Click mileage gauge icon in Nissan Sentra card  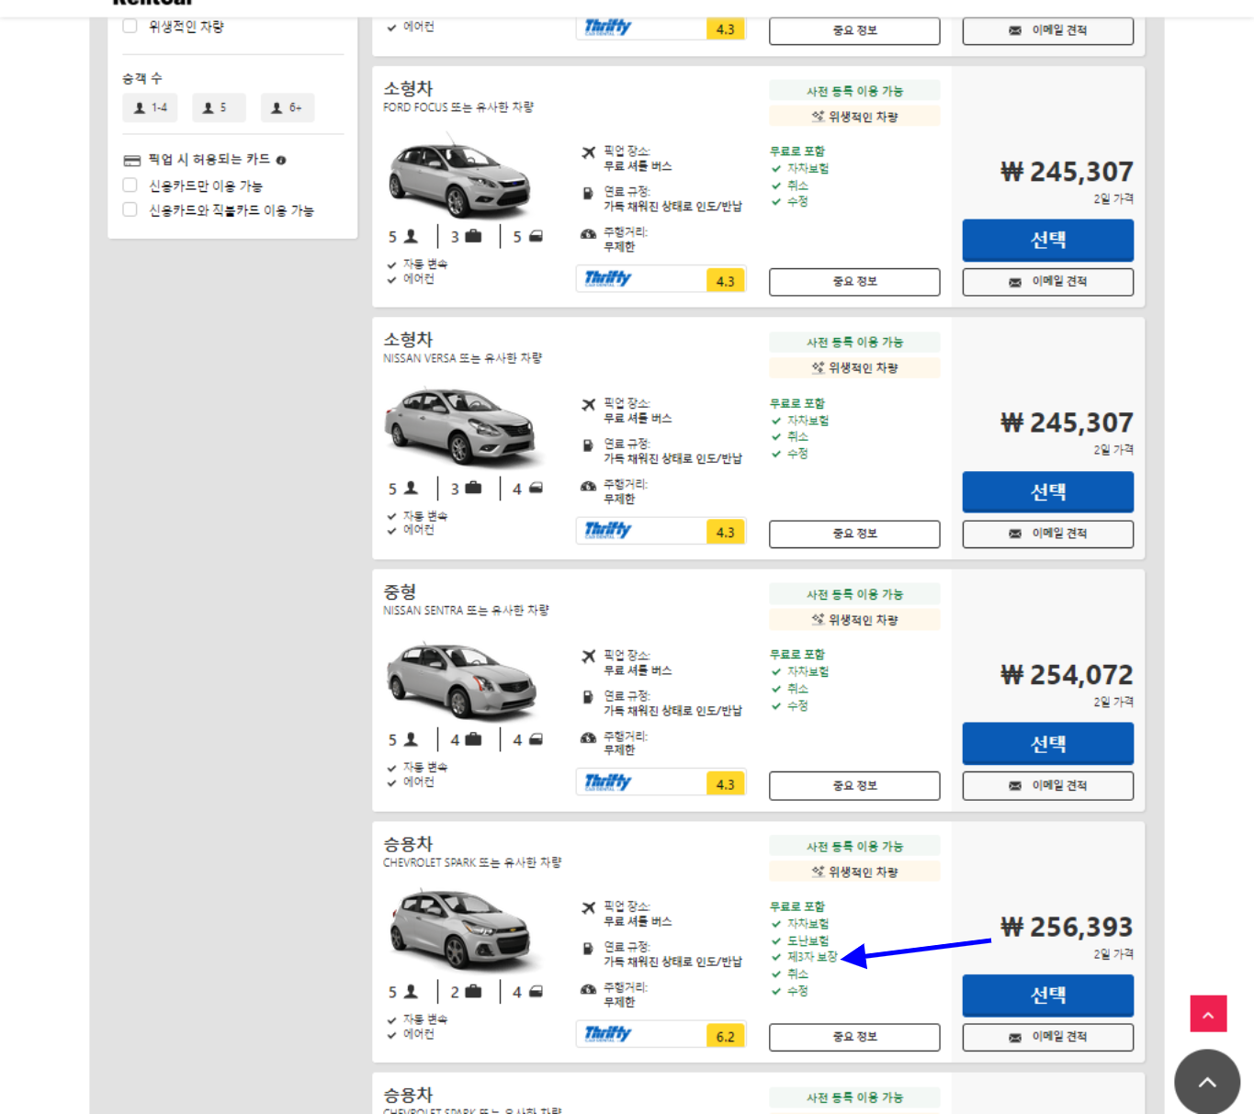(x=588, y=737)
